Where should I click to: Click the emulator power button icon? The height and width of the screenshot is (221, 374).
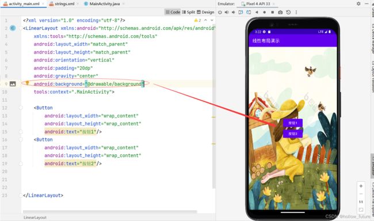pos(220,12)
